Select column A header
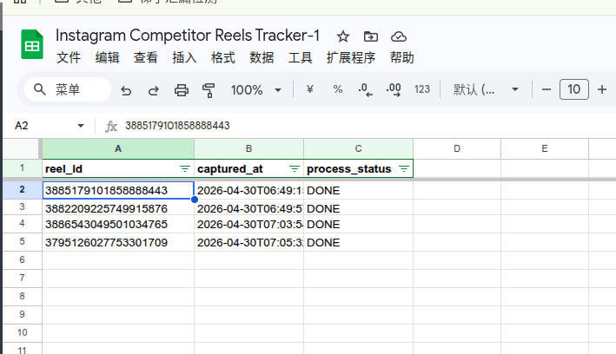The width and height of the screenshot is (616, 354). (x=118, y=148)
